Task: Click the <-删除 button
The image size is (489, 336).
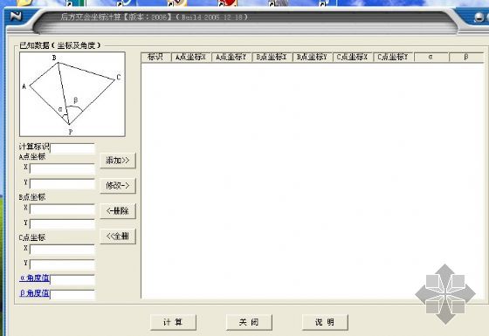Action: (x=118, y=211)
